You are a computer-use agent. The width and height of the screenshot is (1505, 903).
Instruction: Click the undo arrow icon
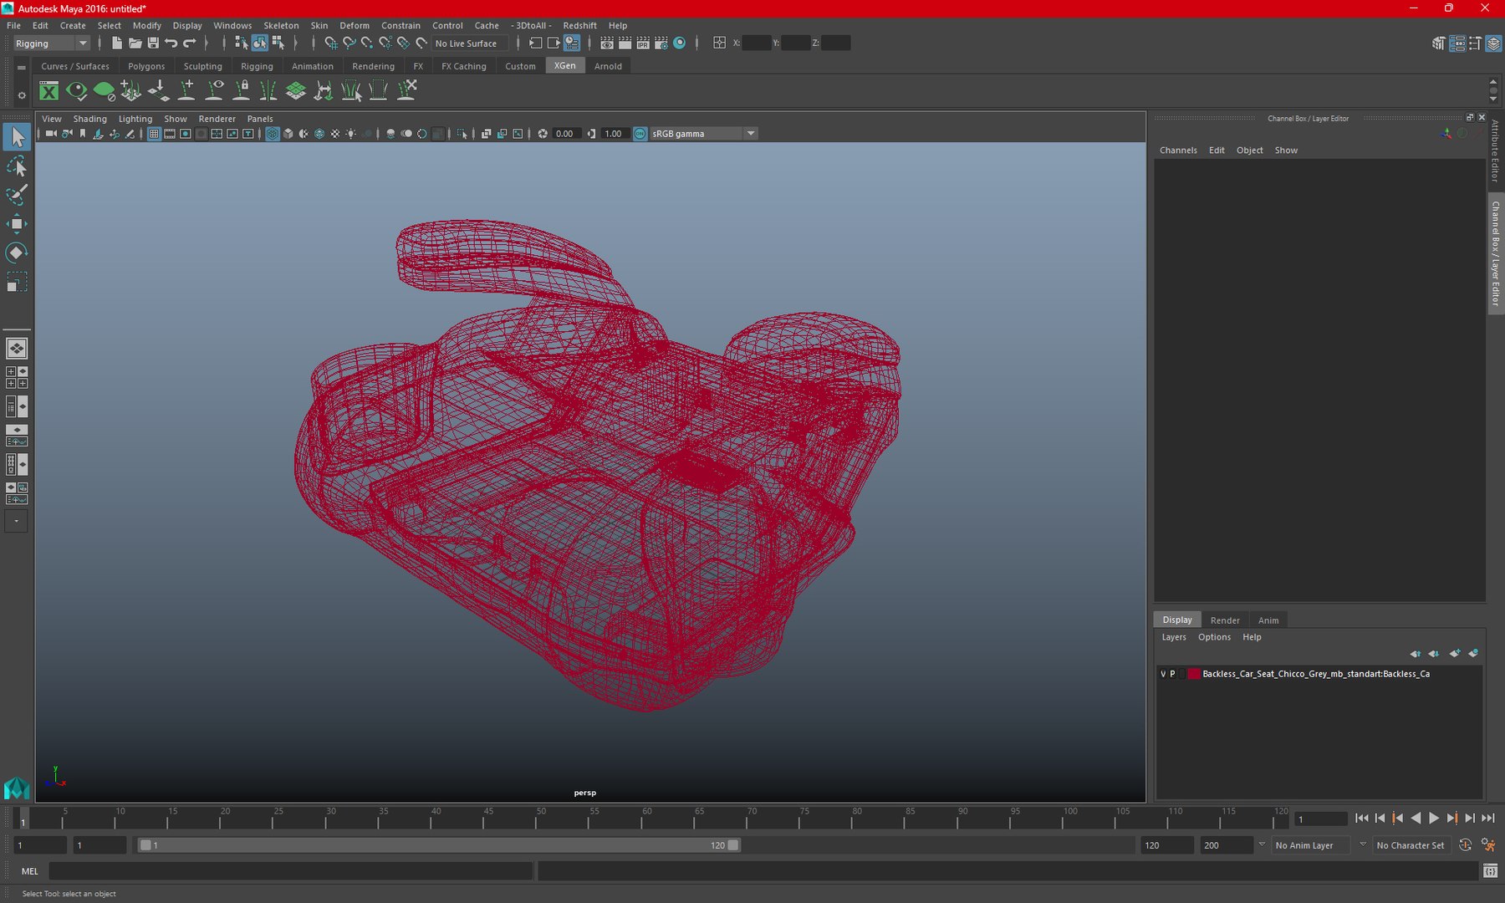point(171,43)
